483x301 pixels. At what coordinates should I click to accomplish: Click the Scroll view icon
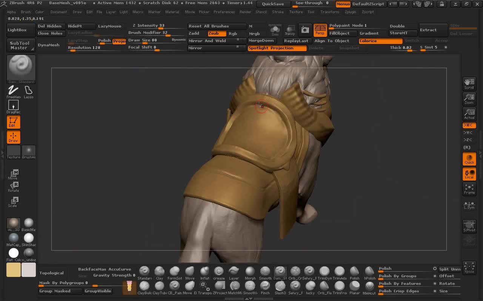[469, 84]
